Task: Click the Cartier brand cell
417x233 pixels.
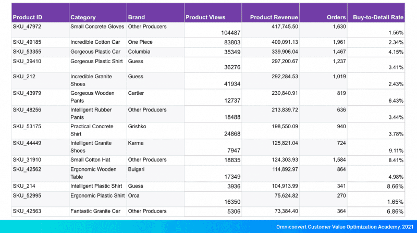Action: coord(137,93)
